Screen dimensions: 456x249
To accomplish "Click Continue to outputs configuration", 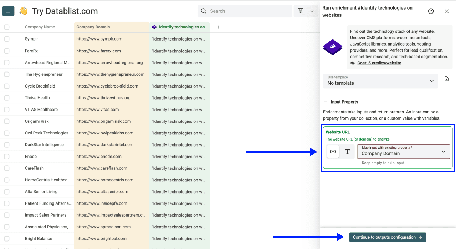I will (388, 237).
